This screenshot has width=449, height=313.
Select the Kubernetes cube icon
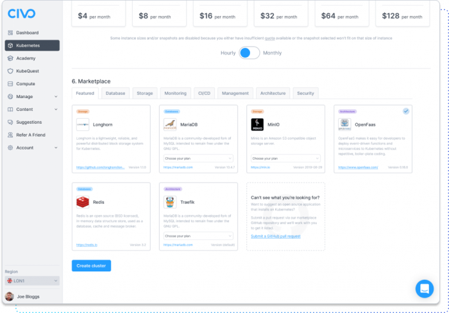(10, 46)
